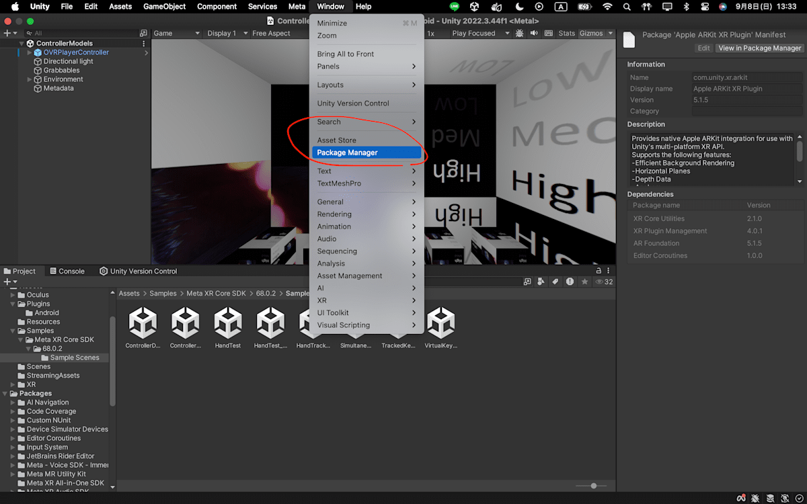This screenshot has height=504, width=807.
Task: Select the HandTest scene asset
Action: (228, 329)
